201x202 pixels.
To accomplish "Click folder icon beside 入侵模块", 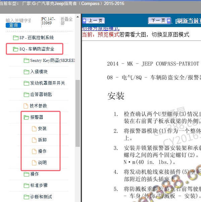I will click(x=27, y=72).
